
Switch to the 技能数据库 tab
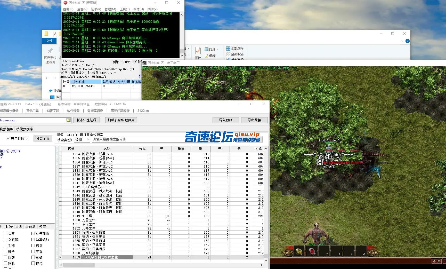pyautogui.click(x=25, y=129)
